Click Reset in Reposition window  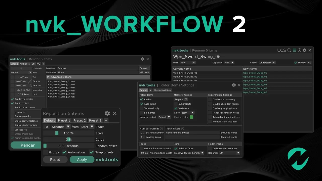tap(55, 160)
